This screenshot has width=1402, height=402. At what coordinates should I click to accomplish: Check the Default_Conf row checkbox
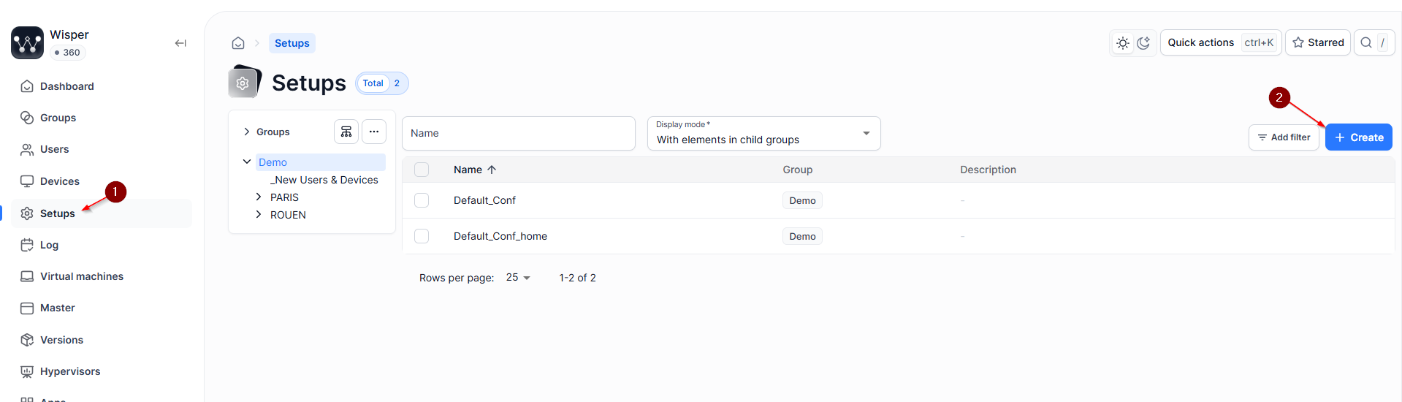(422, 200)
